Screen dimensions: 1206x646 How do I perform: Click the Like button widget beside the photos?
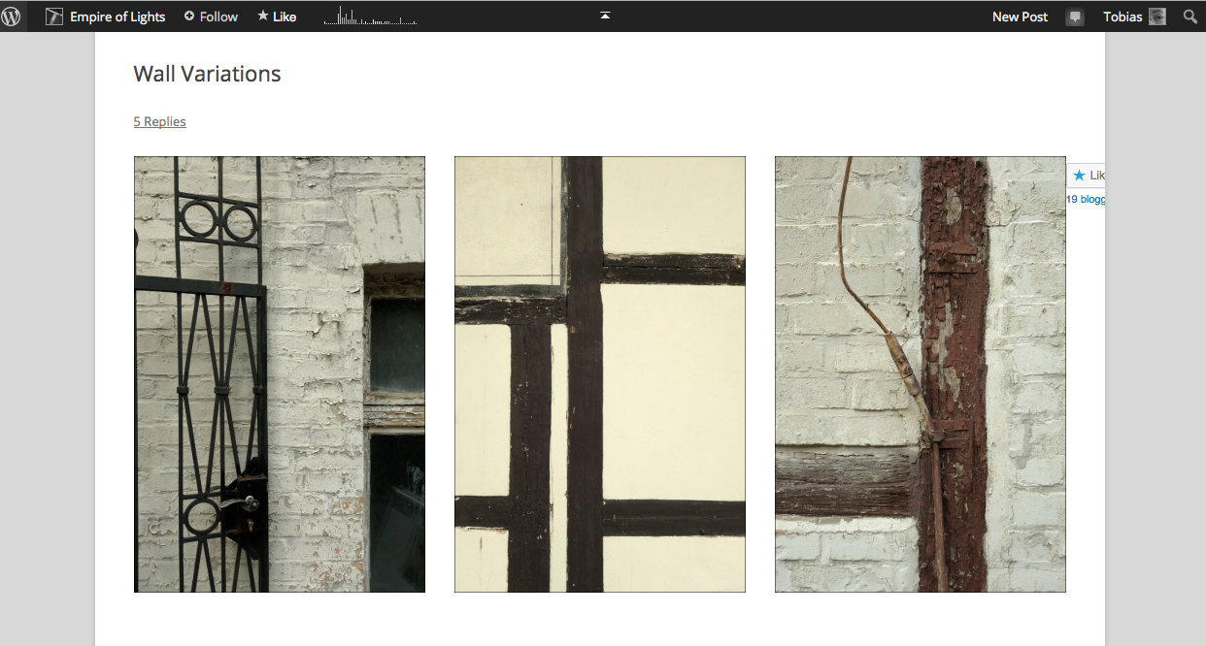click(1088, 176)
